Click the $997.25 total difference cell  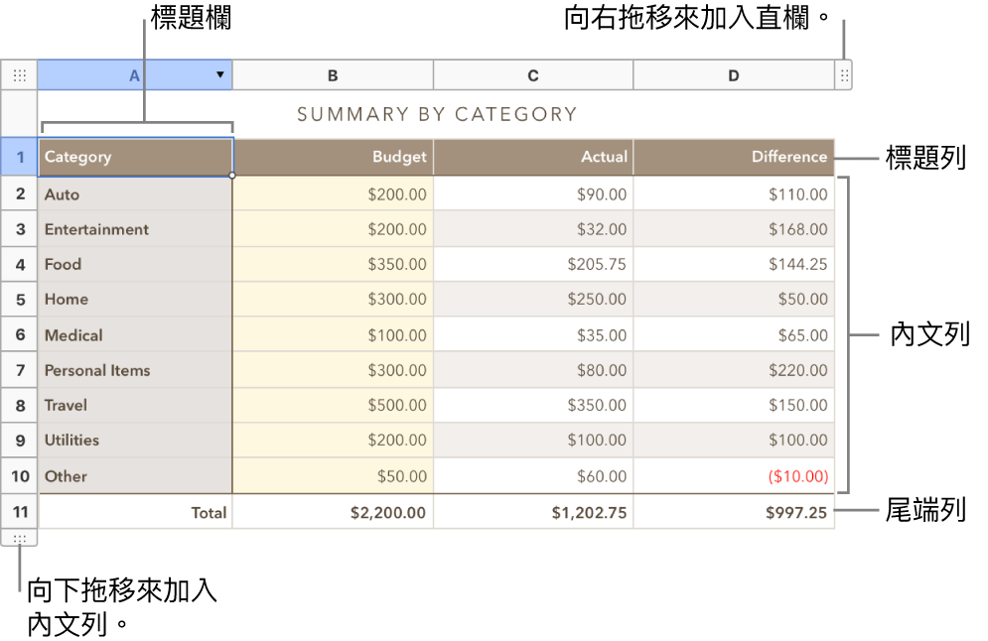tap(734, 512)
